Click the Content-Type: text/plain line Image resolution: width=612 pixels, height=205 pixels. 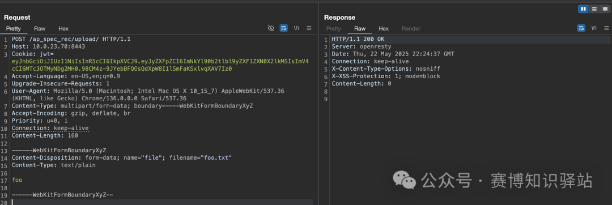pyautogui.click(x=53, y=165)
